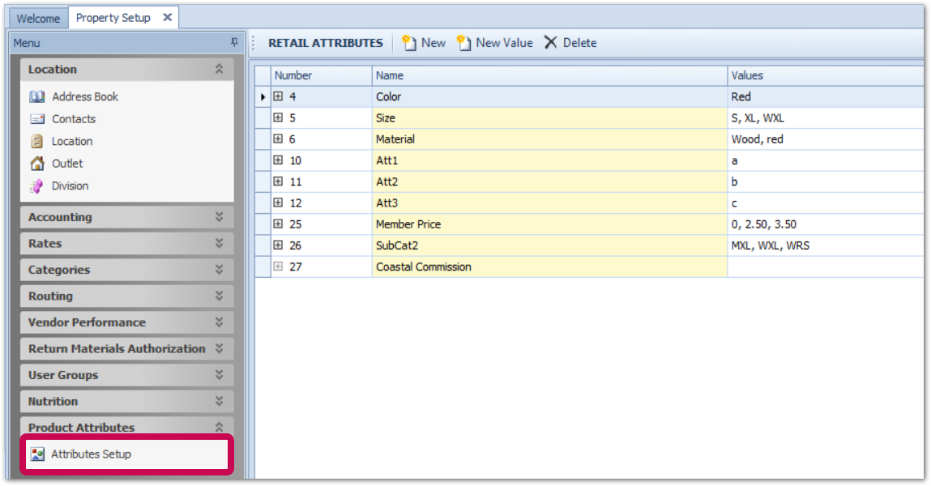Click the Division icon entry
Viewport: 931px width, 486px height.
[37, 186]
